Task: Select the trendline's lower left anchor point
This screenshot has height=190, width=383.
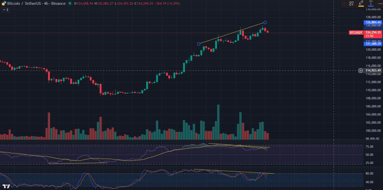Action: 199,44
